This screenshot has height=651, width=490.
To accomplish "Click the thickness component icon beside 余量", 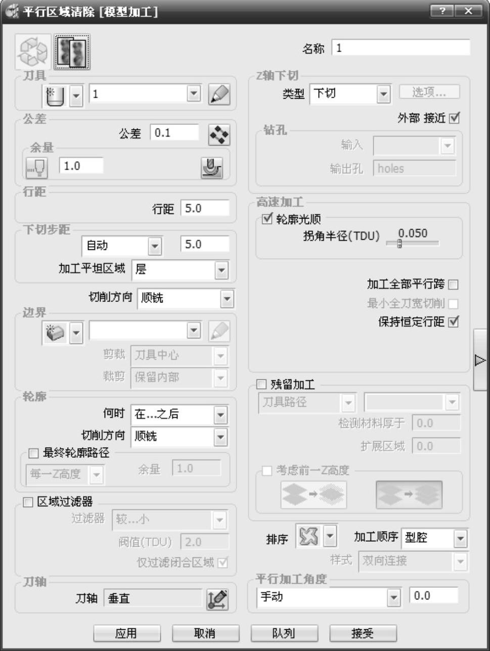I will tap(212, 167).
